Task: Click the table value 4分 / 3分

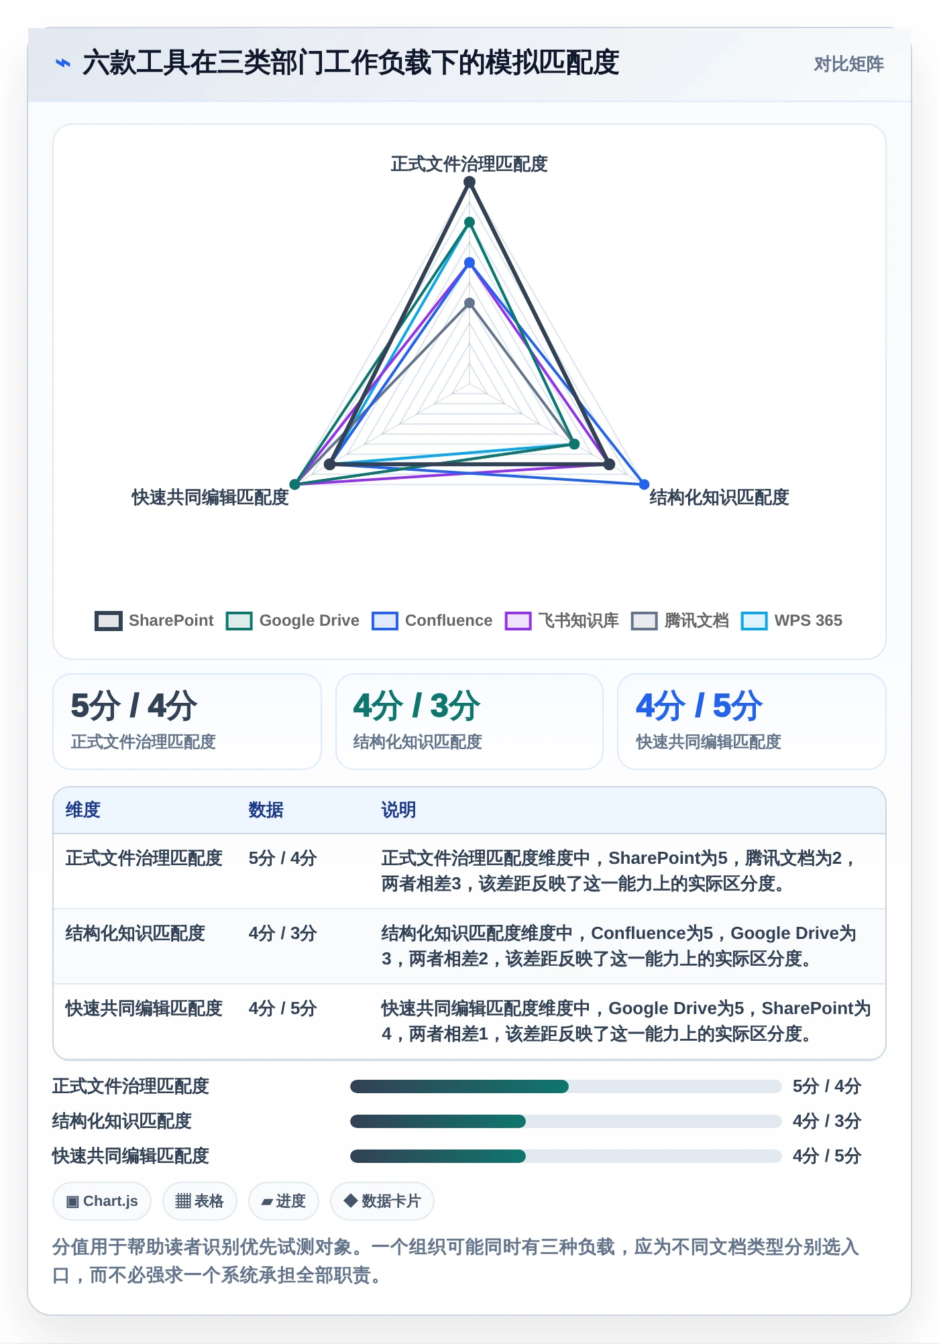Action: coord(282,934)
